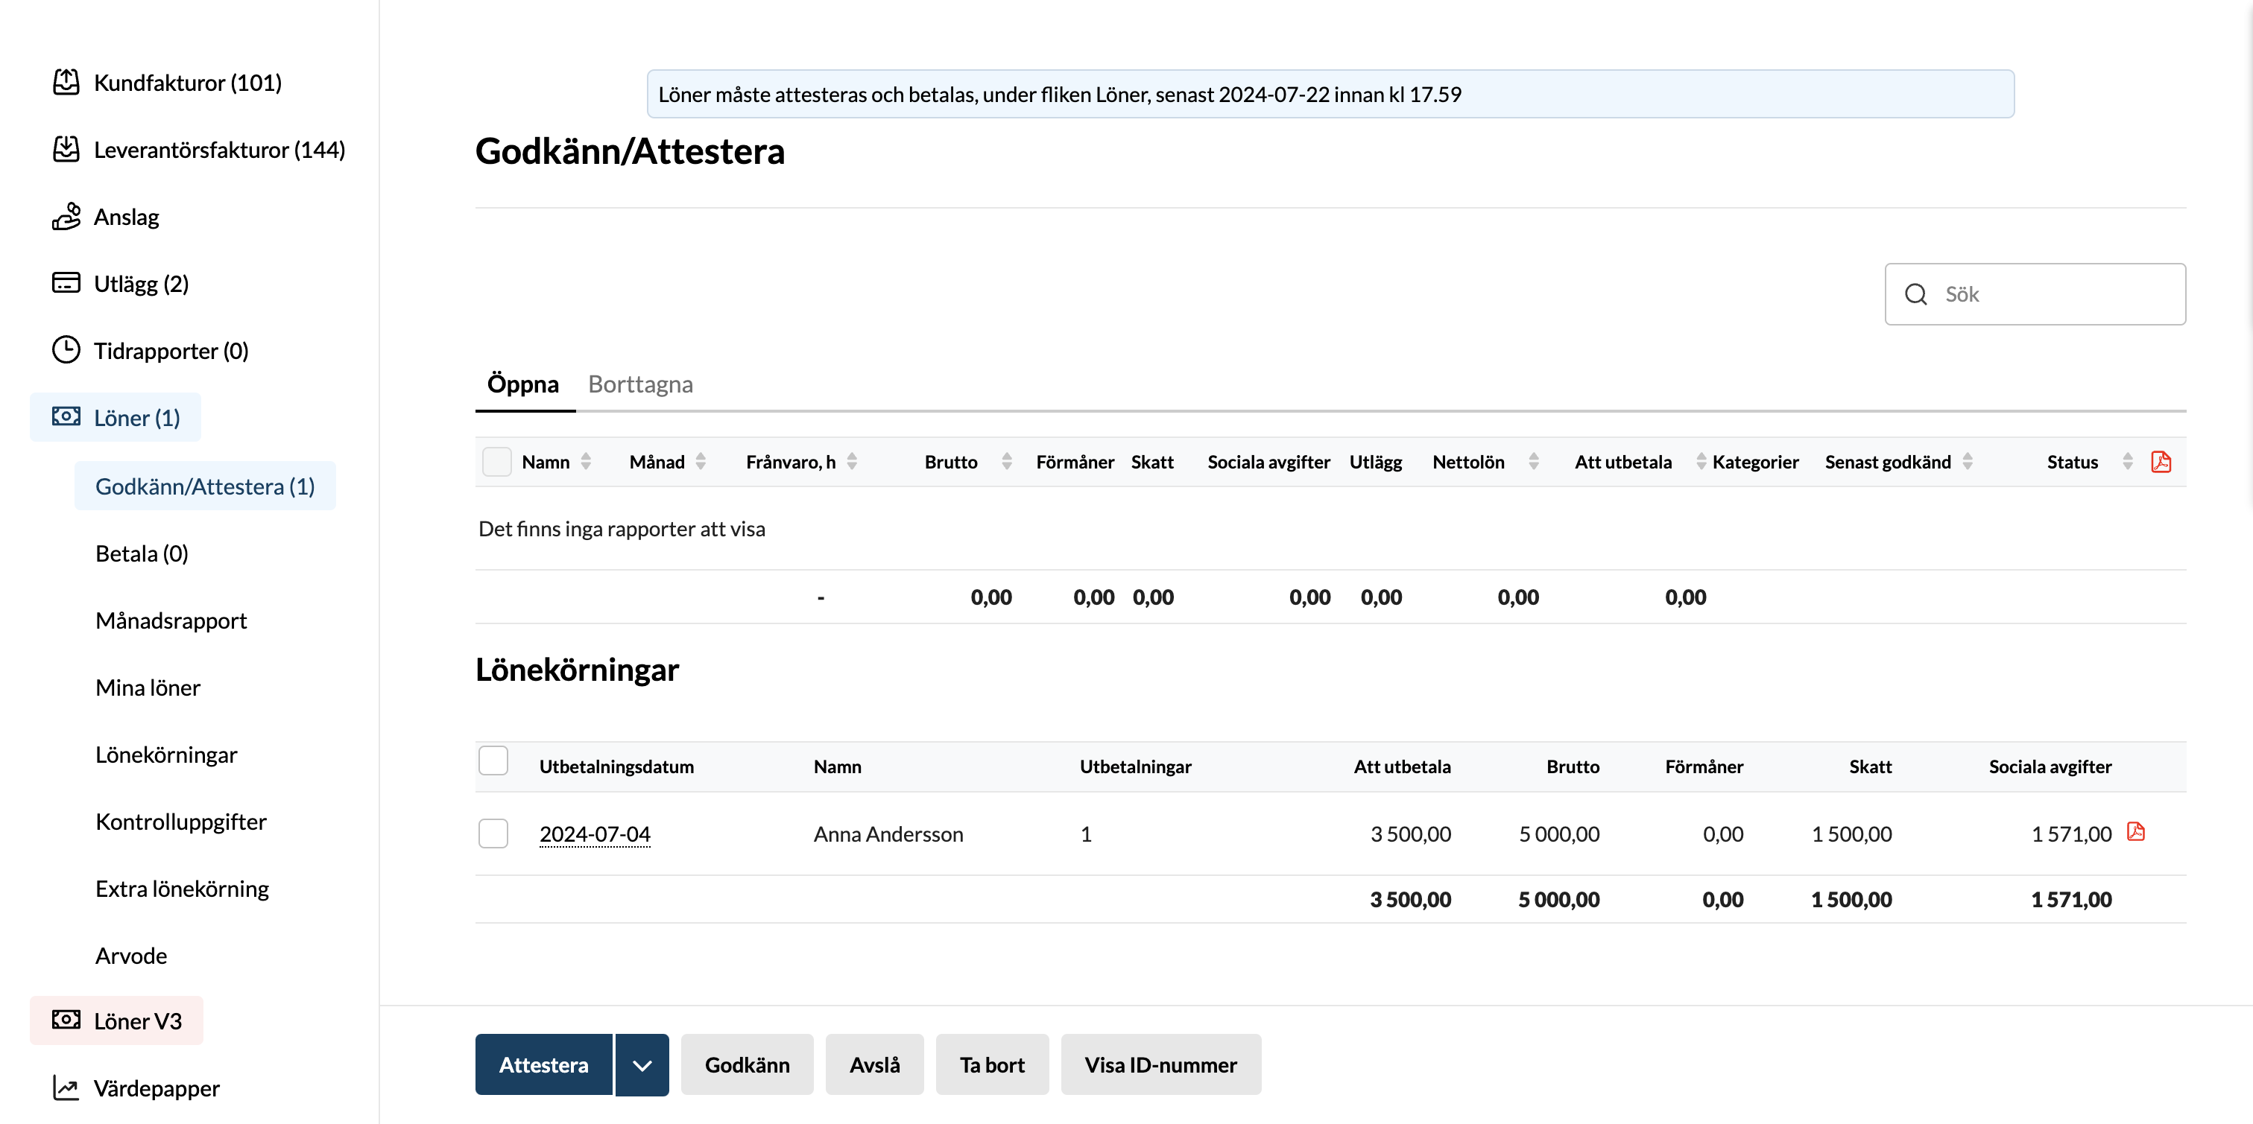Click the Utlägg card icon
The image size is (2253, 1124).
(x=66, y=283)
